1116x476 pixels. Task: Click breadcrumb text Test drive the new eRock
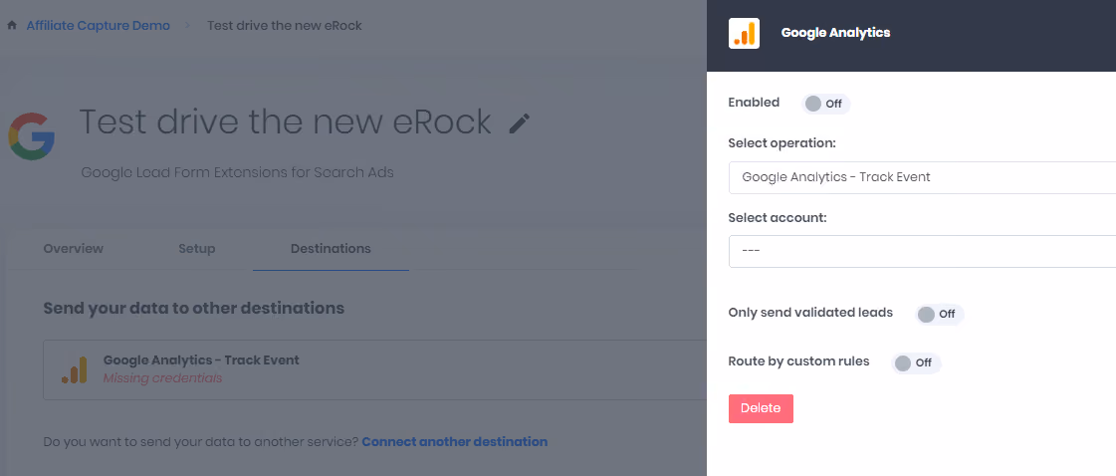pos(285,26)
